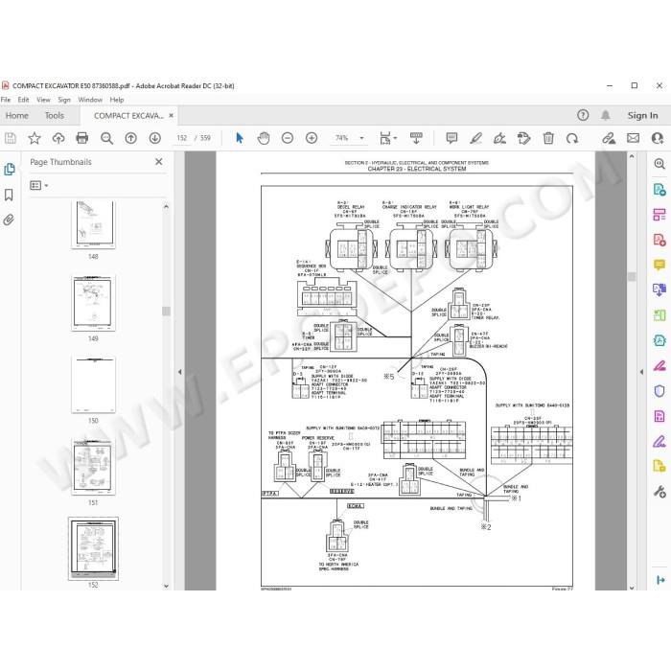Click the Sign In button

tap(642, 115)
